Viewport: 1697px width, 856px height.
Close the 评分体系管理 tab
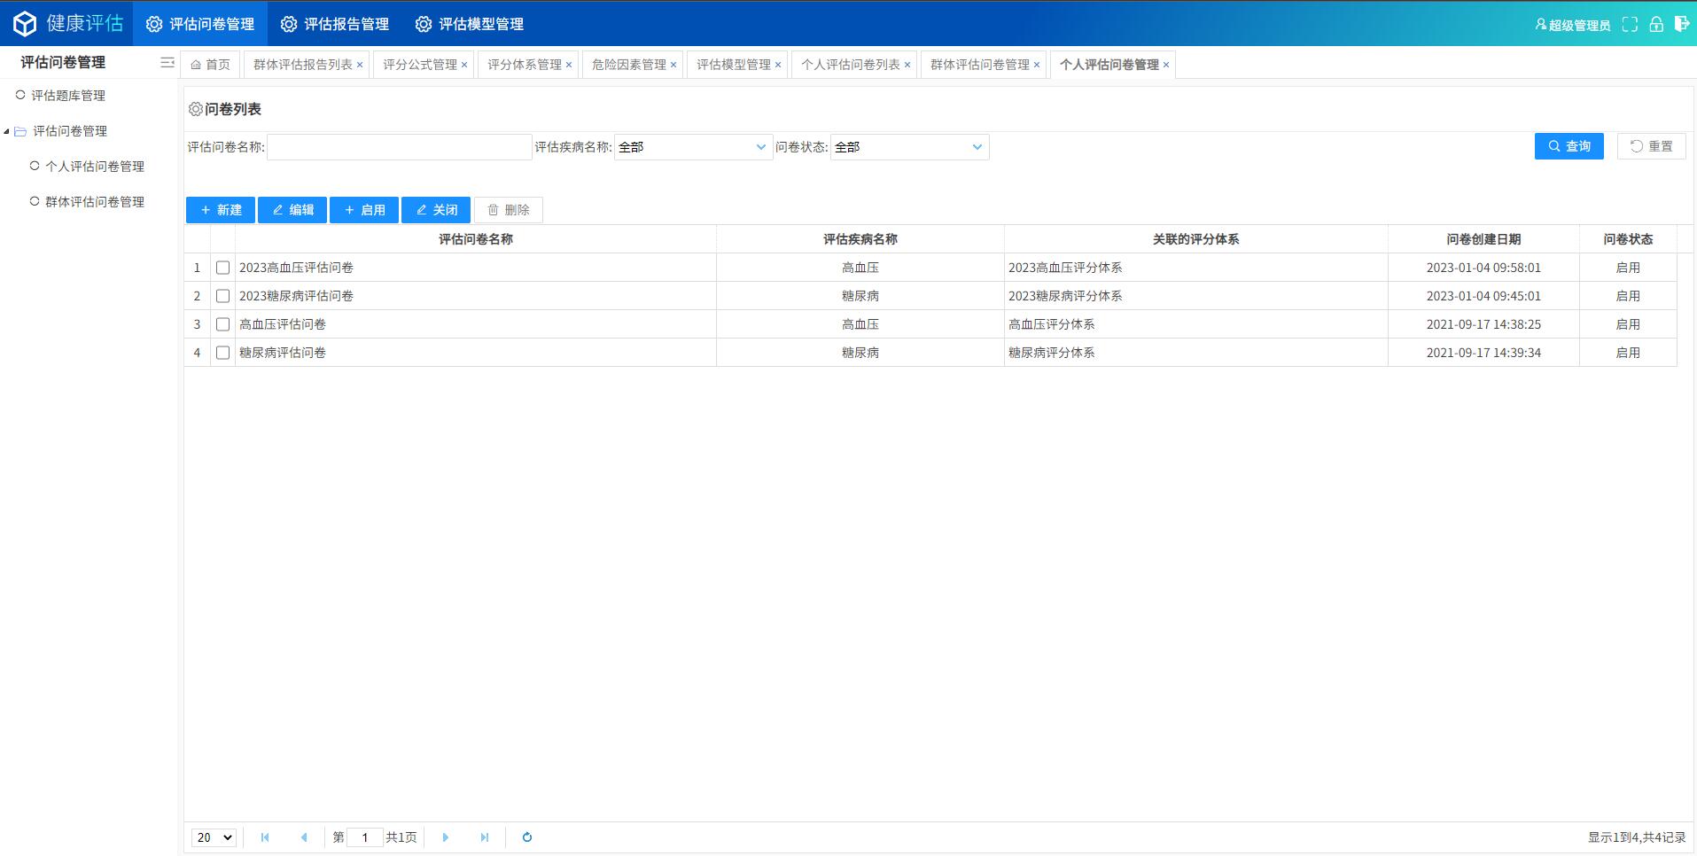569,65
